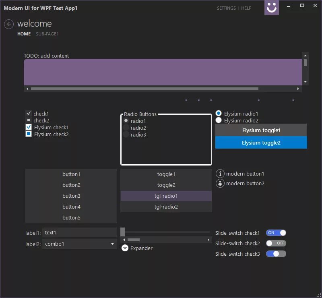
Task: Toggle the Elysium check2 checkbox
Action: (29, 134)
